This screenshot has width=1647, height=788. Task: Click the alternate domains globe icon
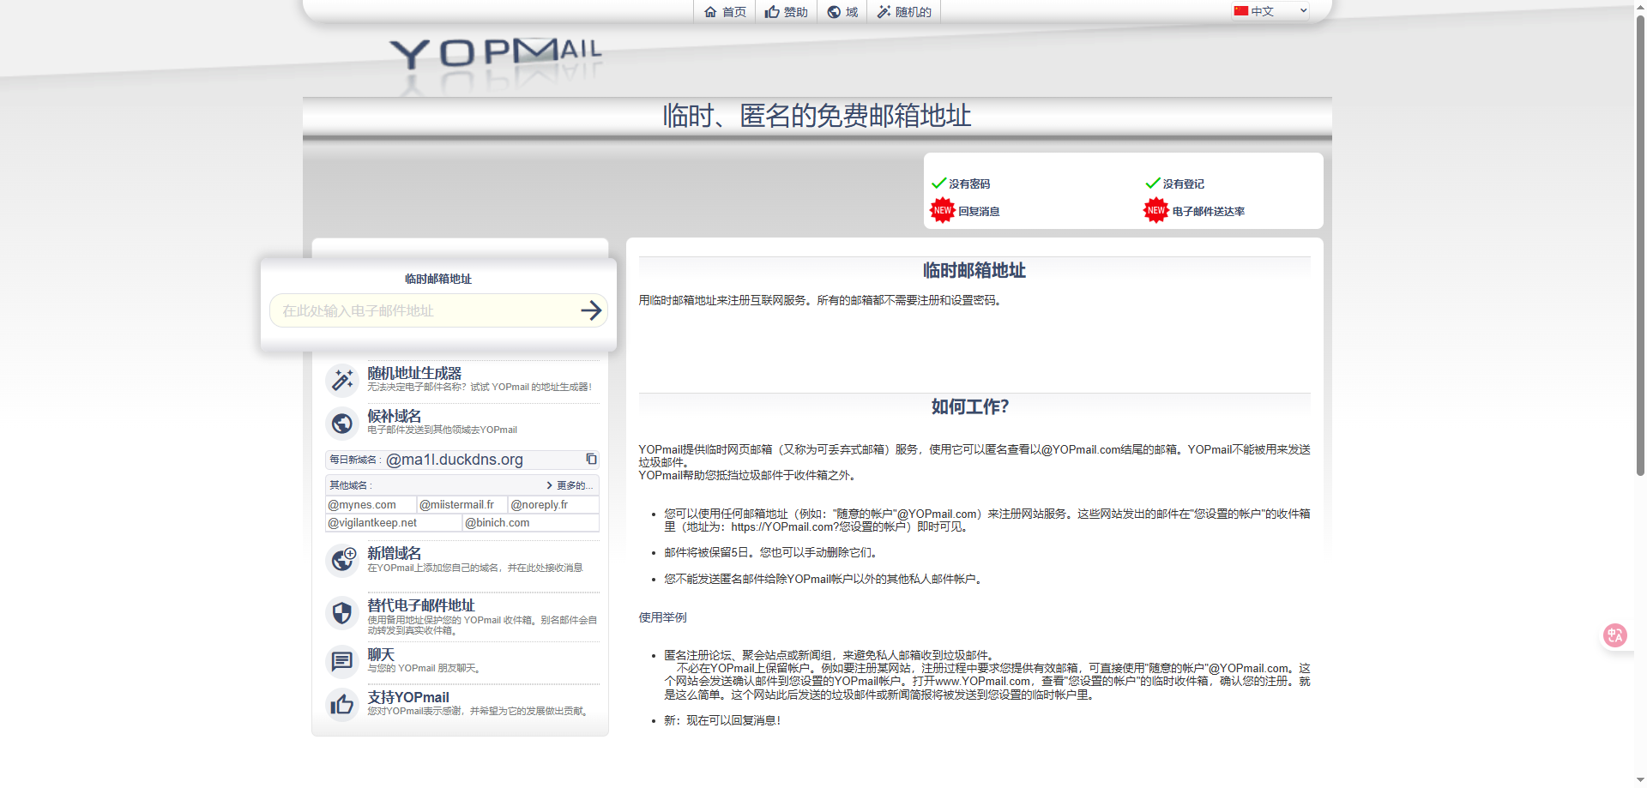342,423
